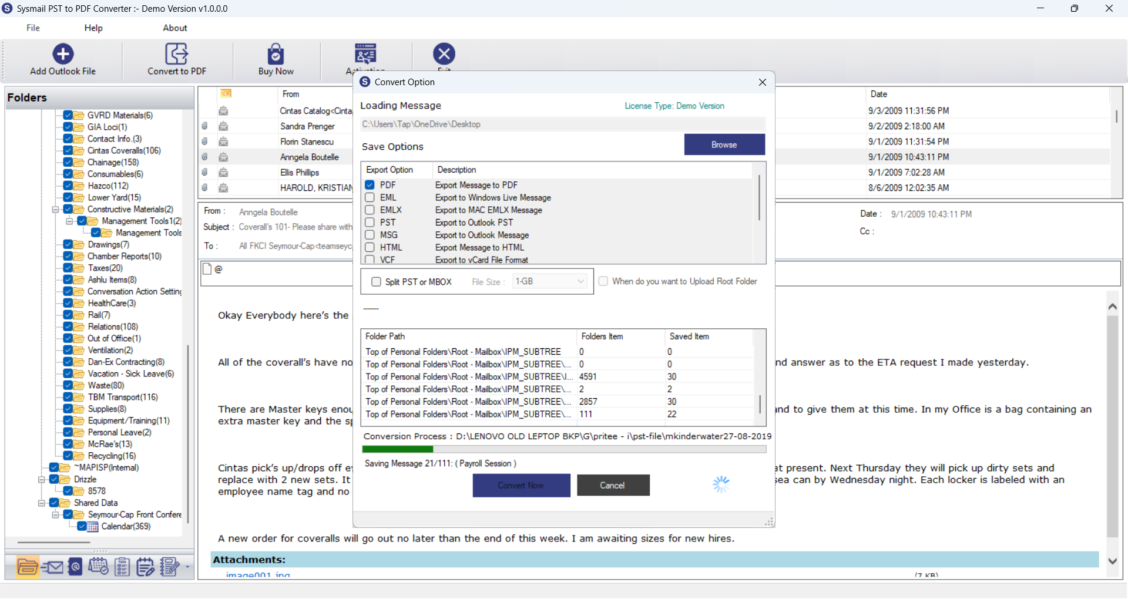Open the About menu

click(175, 28)
